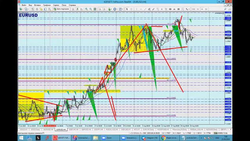Draw a vertical line tool

tap(137, 9)
